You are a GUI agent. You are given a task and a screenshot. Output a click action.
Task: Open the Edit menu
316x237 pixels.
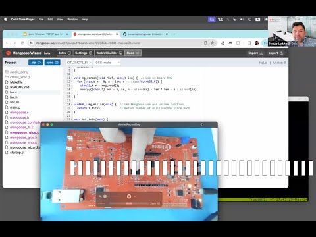pos(50,20)
